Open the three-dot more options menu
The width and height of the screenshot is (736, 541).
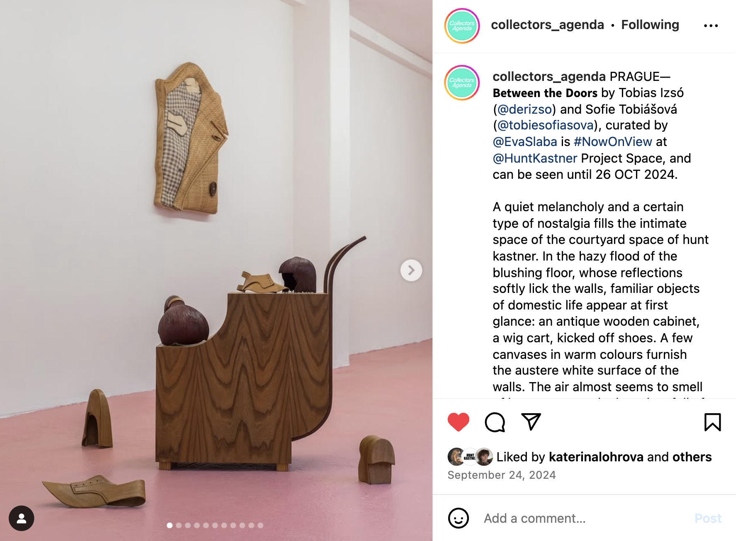coord(711,26)
